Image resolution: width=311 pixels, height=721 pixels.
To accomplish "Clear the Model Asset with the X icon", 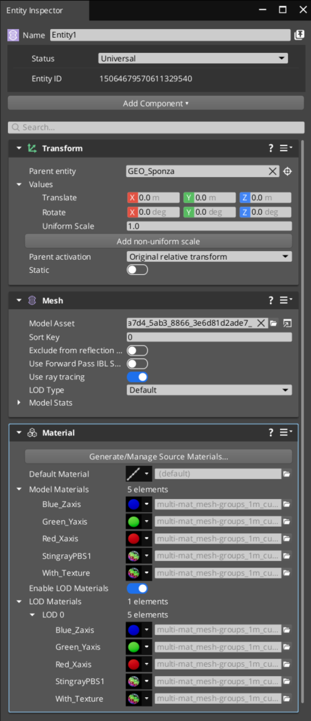I will click(261, 323).
